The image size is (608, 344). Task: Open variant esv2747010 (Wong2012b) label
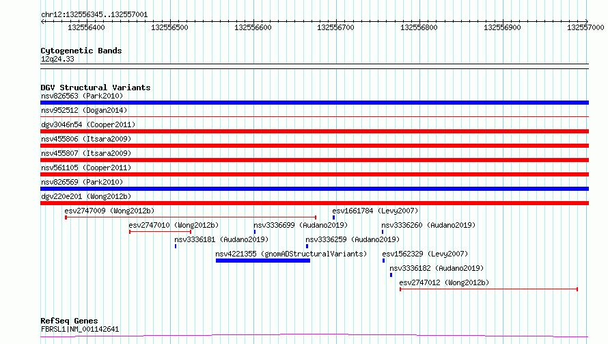pyautogui.click(x=174, y=225)
